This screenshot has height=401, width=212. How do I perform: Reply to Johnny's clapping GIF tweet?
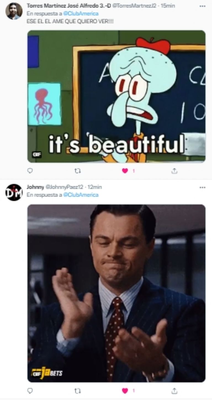30,391
